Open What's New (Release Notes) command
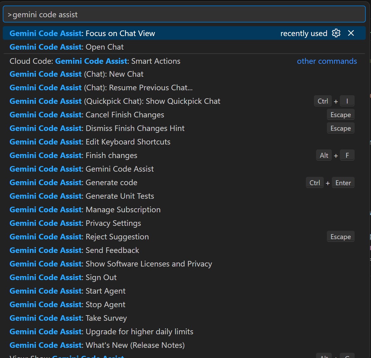The height and width of the screenshot is (358, 371). [184, 345]
